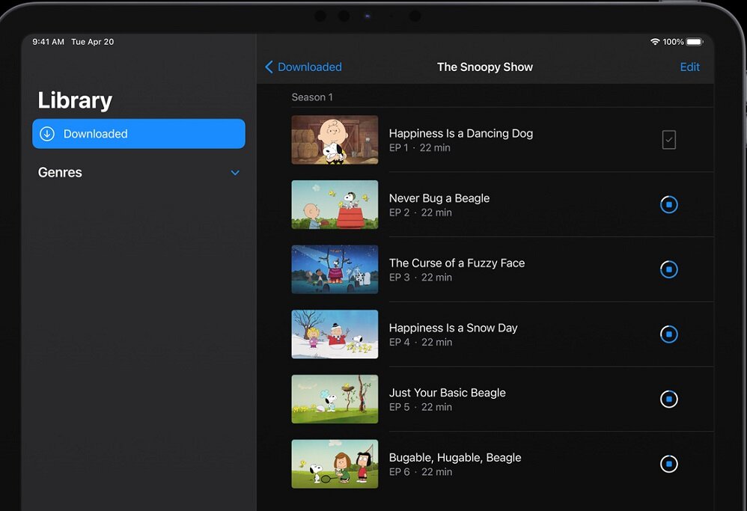Cancel the Happiness Is a Snow Day download
The width and height of the screenshot is (747, 511).
point(668,334)
